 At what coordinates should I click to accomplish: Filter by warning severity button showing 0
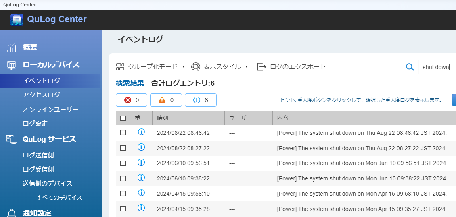[x=166, y=100]
